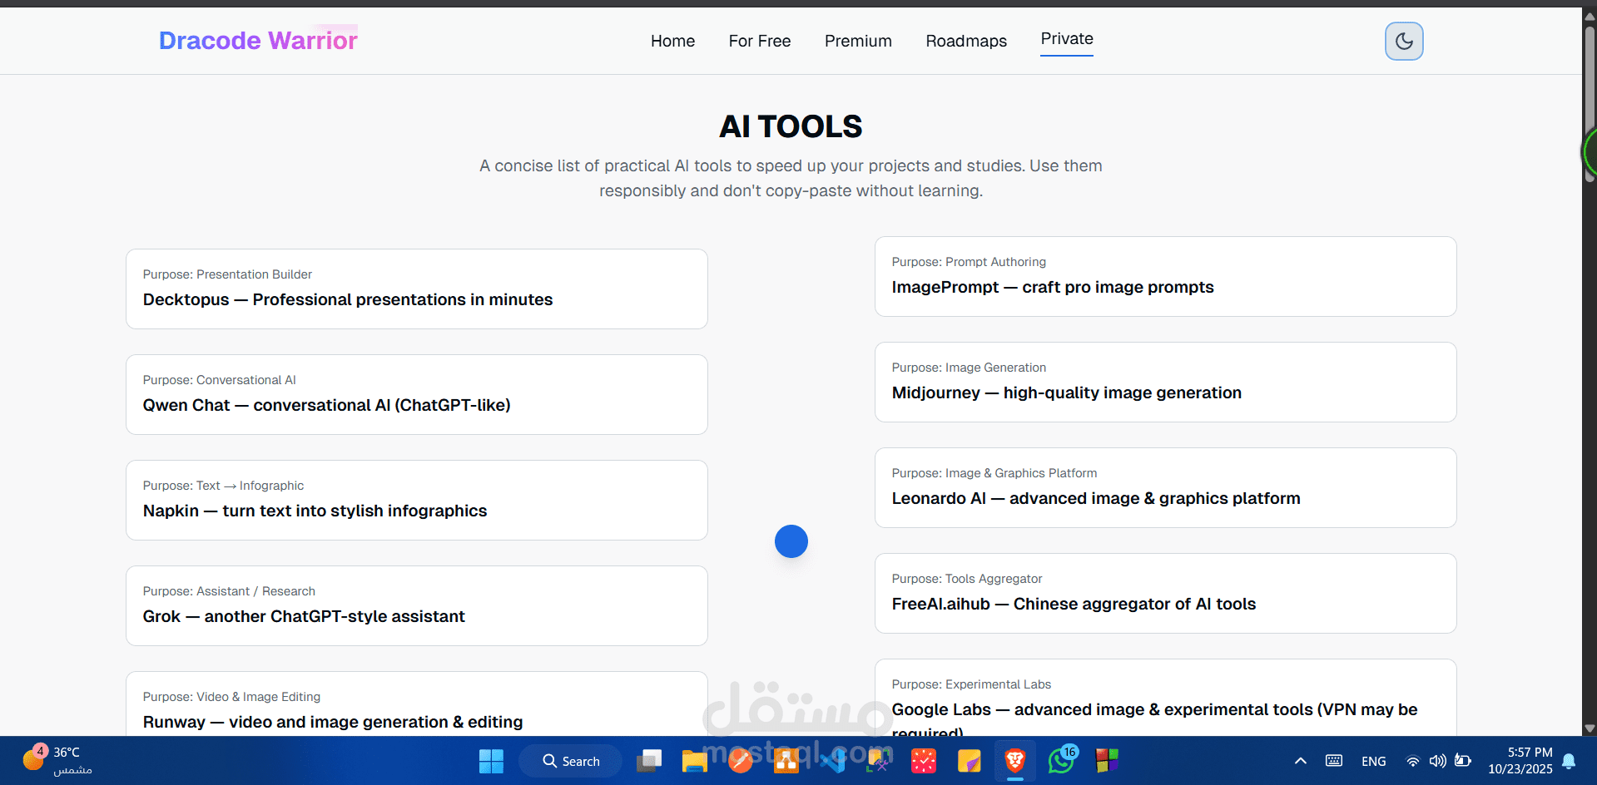Screen dimensions: 1597x785
Task: Open the orange diagram app on taskbar
Action: click(x=786, y=761)
